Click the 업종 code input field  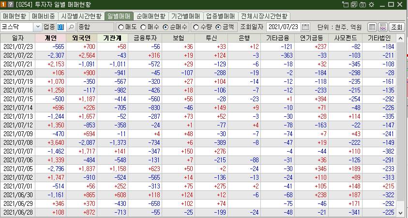(61, 27)
